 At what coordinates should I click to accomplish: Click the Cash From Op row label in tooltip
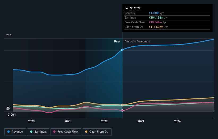click(x=134, y=27)
